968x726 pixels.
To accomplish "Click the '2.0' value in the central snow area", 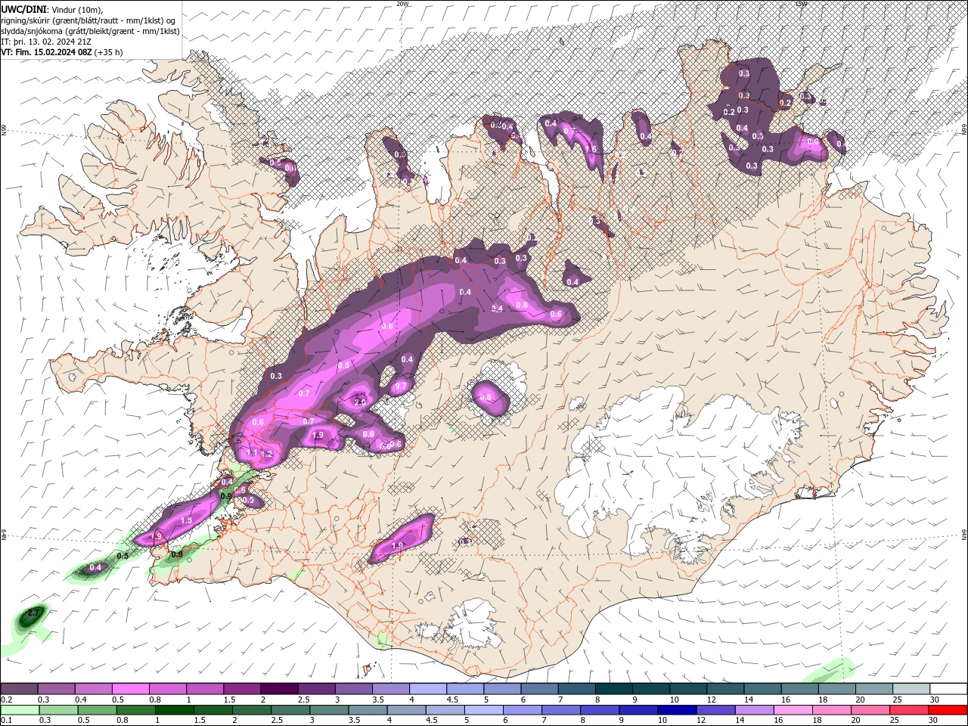I will tap(360, 402).
